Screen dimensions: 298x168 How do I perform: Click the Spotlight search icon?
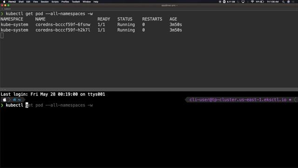pos(283,2)
